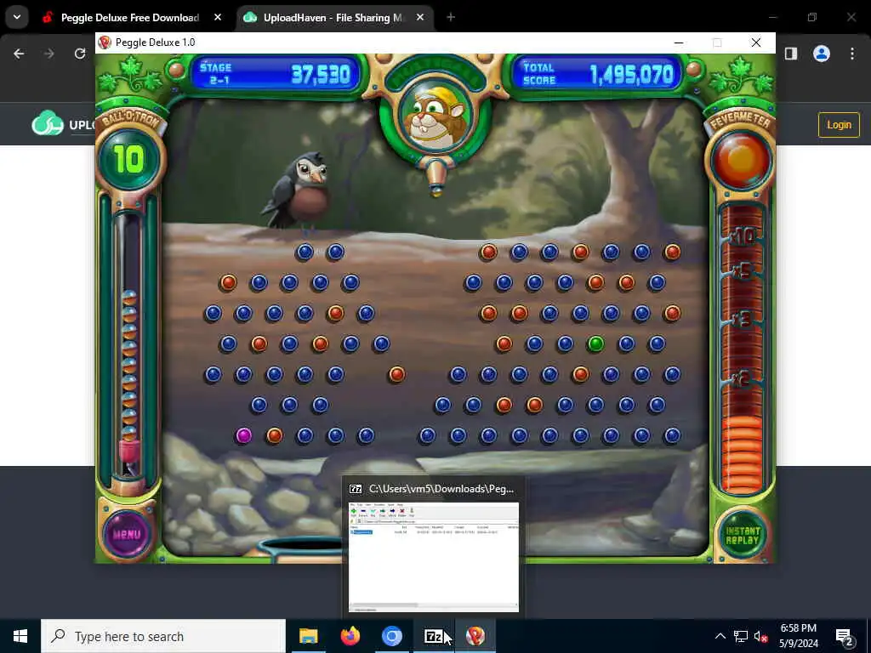Close the Peggle Deluxe Free Download tab
The height and width of the screenshot is (653, 871).
coord(218,18)
